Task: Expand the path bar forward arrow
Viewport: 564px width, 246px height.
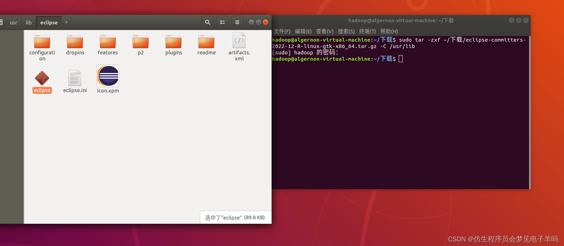Action: tap(66, 22)
